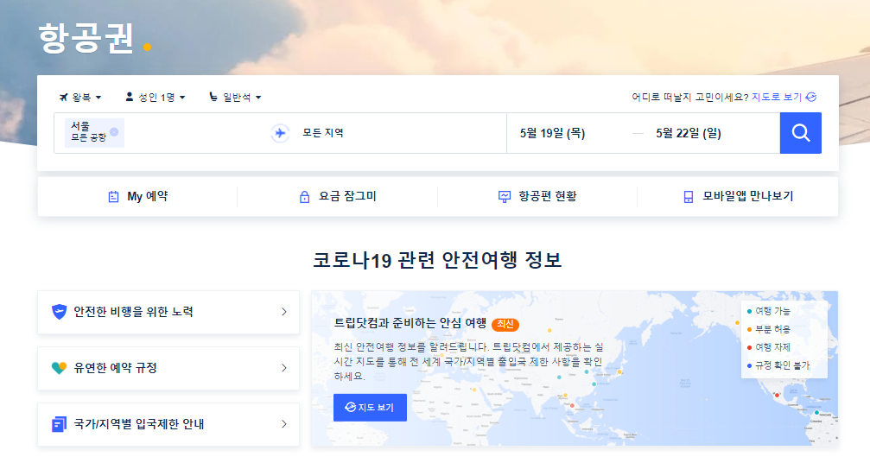
Task: Select the 5월 22일 (일) return date
Action: 688,133
